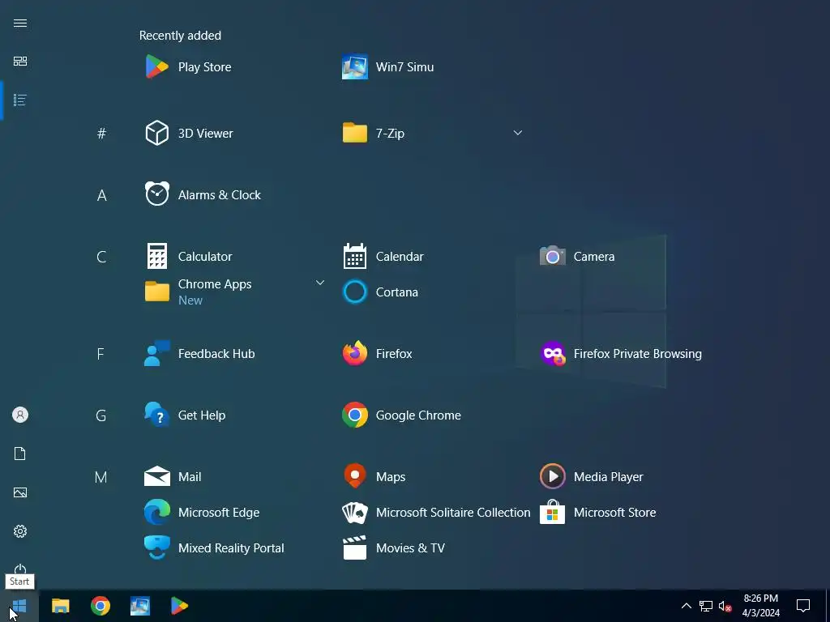
Task: Open Win7 Simu from taskbar
Action: click(x=139, y=606)
